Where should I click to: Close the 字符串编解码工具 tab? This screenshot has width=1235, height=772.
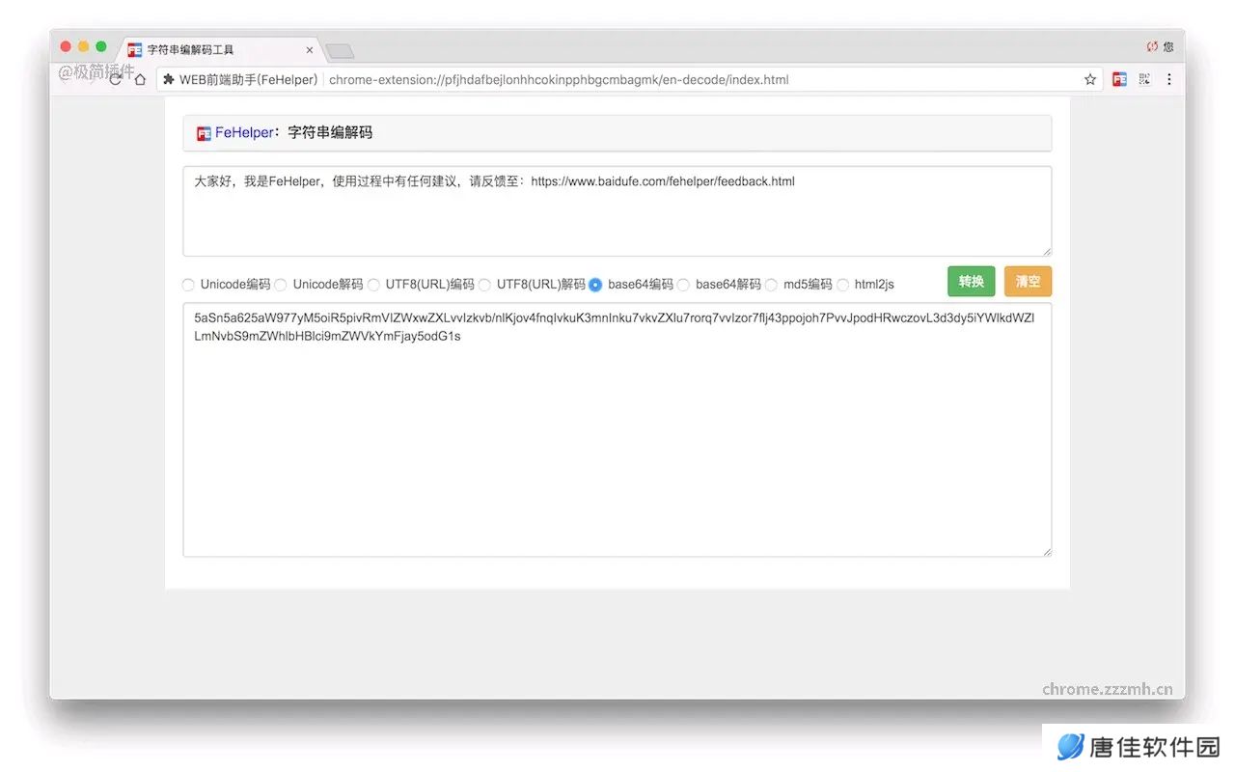tap(310, 50)
